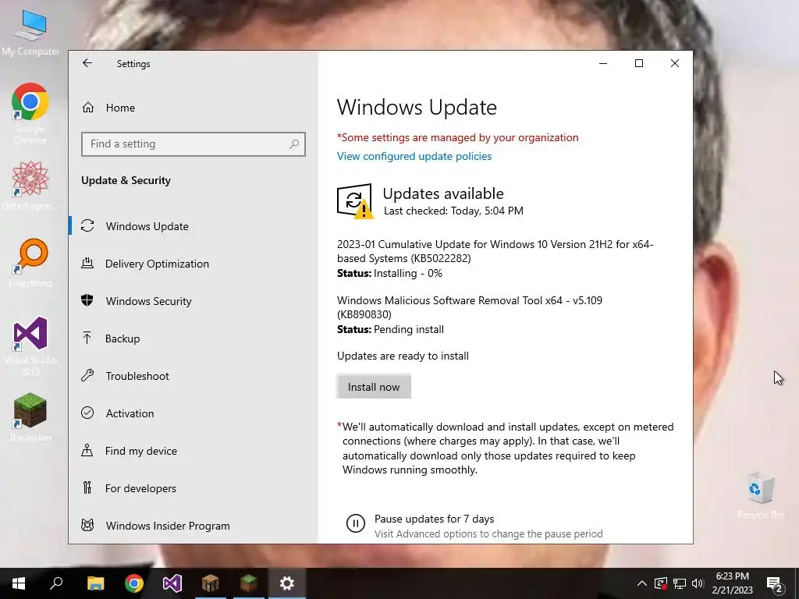Open taskbar search
This screenshot has width=799, height=599.
pyautogui.click(x=56, y=583)
